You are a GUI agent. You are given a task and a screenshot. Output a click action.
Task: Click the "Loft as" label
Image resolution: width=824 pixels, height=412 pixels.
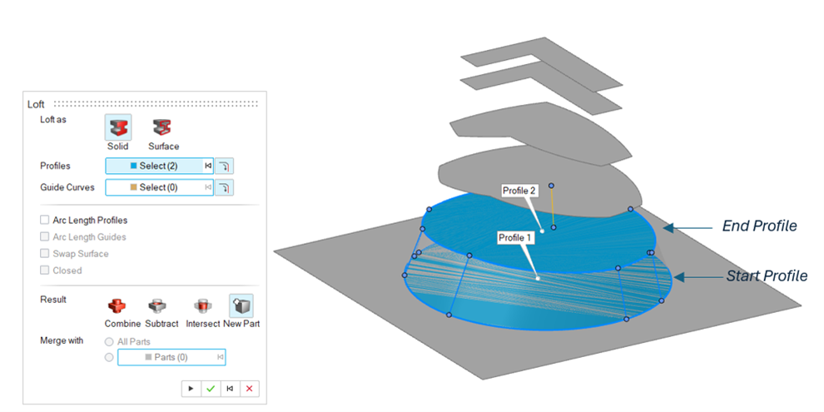[53, 120]
